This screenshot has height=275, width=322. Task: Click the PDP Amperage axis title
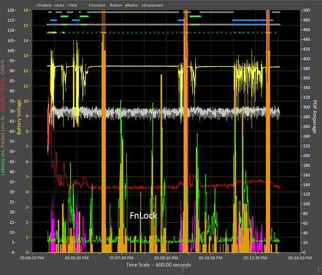314,117
